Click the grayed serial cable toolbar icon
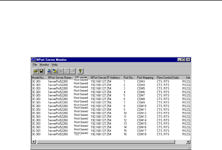The image size is (222, 150). coord(67,71)
